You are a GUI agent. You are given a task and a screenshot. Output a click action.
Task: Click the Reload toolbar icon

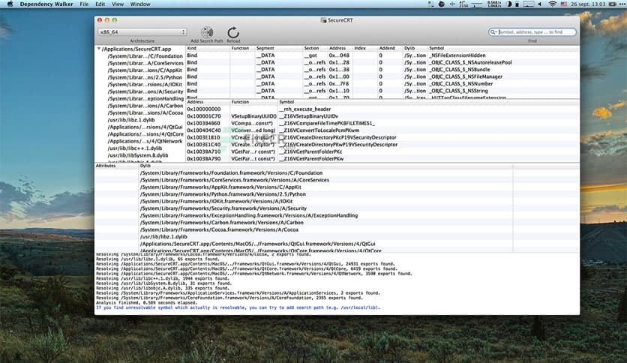[x=233, y=32]
